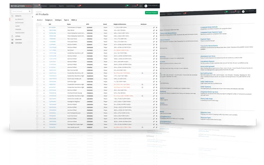Check the first product row checkbox
The width and height of the screenshot is (264, 165).
37,27
